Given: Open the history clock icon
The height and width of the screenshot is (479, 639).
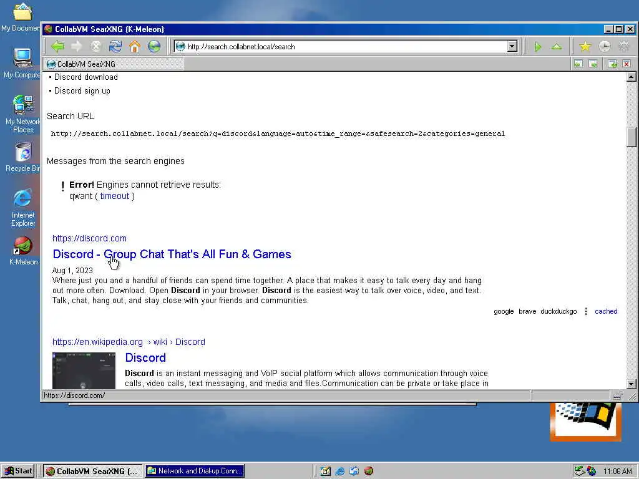Looking at the screenshot, I should click(604, 47).
